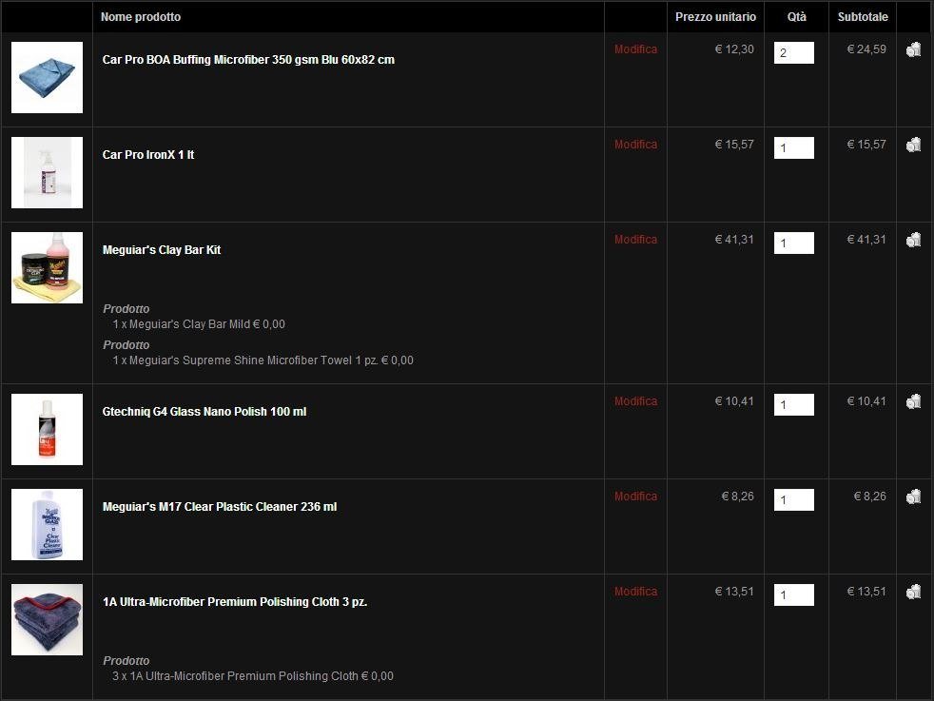The image size is (934, 701).
Task: Open Meguiar's Clay Bar Kit product name
Action: coord(162,250)
